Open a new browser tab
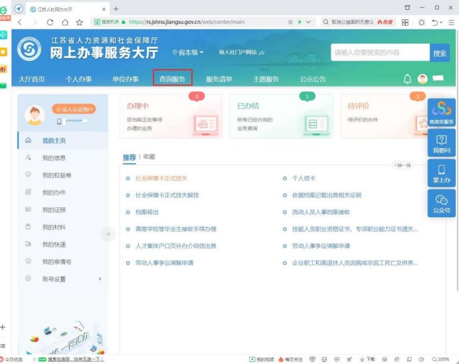This screenshot has width=459, height=364. [x=116, y=9]
